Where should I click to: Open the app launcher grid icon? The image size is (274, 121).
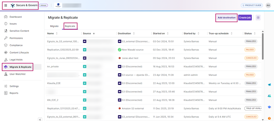[6, 5]
